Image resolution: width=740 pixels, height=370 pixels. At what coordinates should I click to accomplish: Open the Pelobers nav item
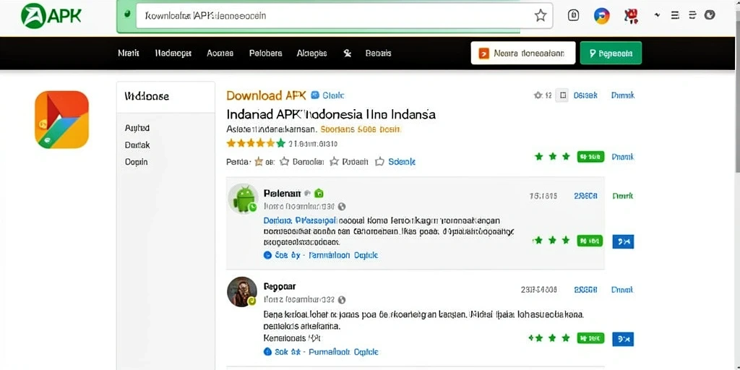266,53
